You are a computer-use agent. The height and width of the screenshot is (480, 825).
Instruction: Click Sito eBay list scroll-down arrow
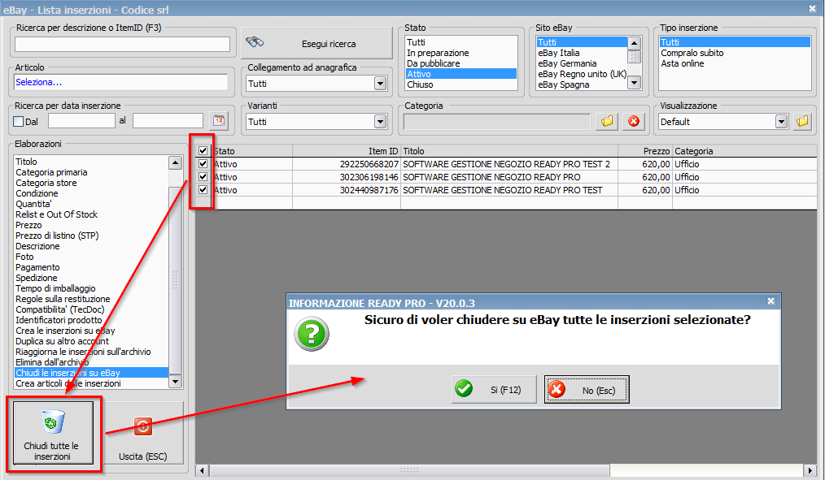[x=635, y=83]
